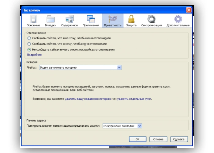
Task: Click the 'из журнала и закладок' combo box
Action: click(122, 126)
